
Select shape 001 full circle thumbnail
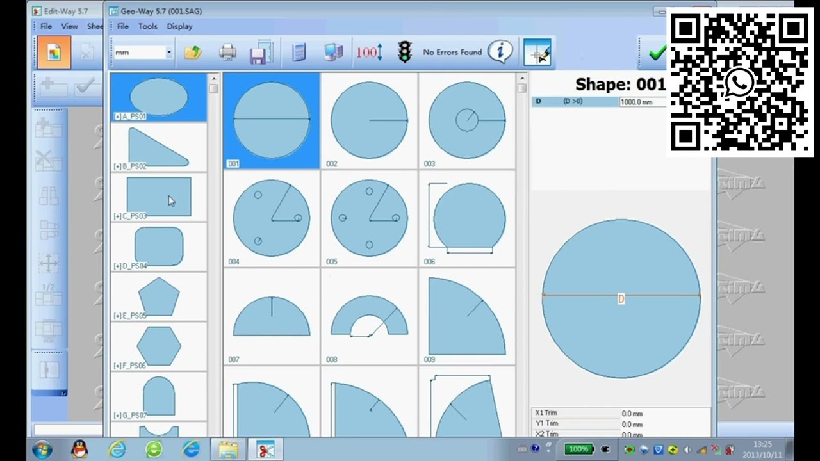click(x=272, y=121)
